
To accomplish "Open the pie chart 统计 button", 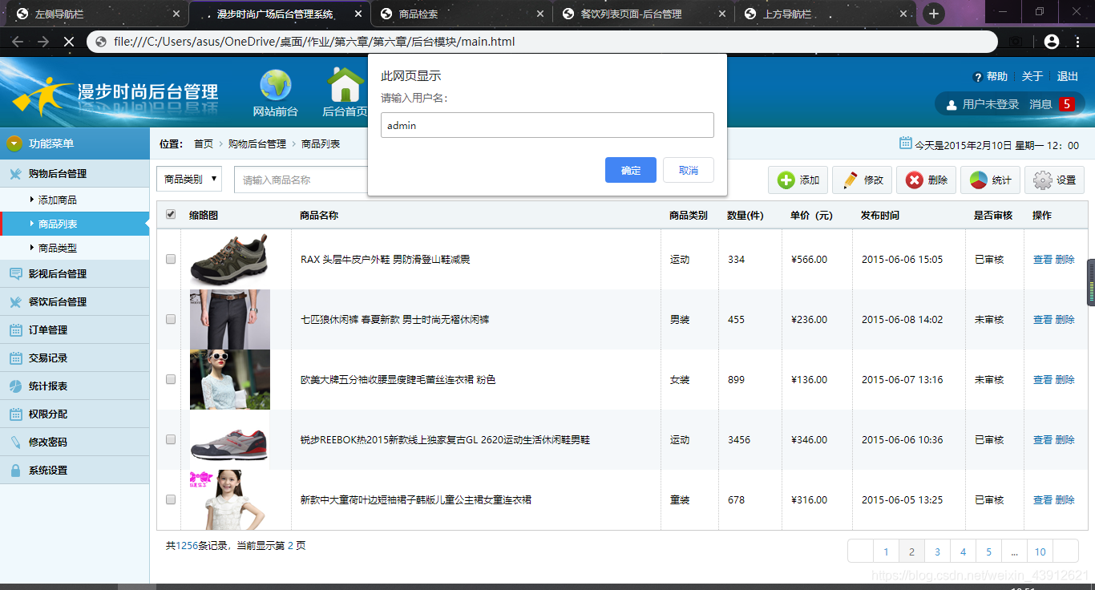I will (991, 180).
